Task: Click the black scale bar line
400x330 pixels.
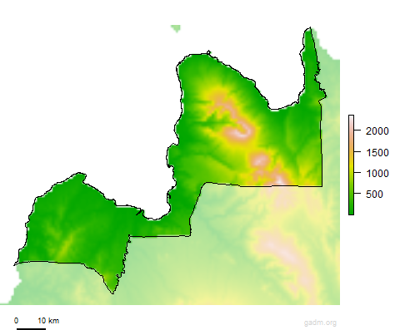Action: click(x=31, y=329)
